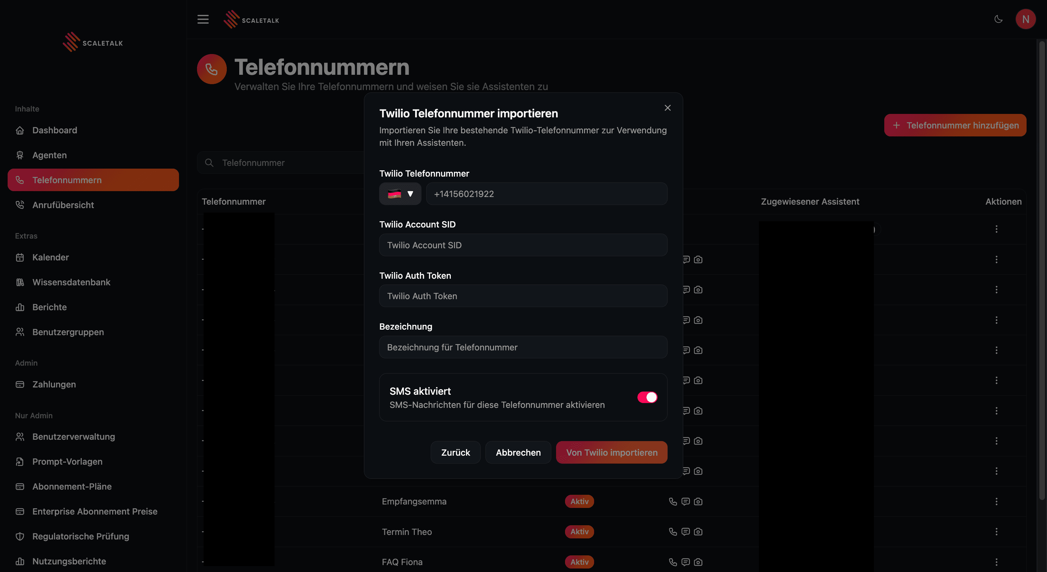This screenshot has height=572, width=1047.
Task: Select the Dashboard sidebar icon
Action: [x=20, y=130]
